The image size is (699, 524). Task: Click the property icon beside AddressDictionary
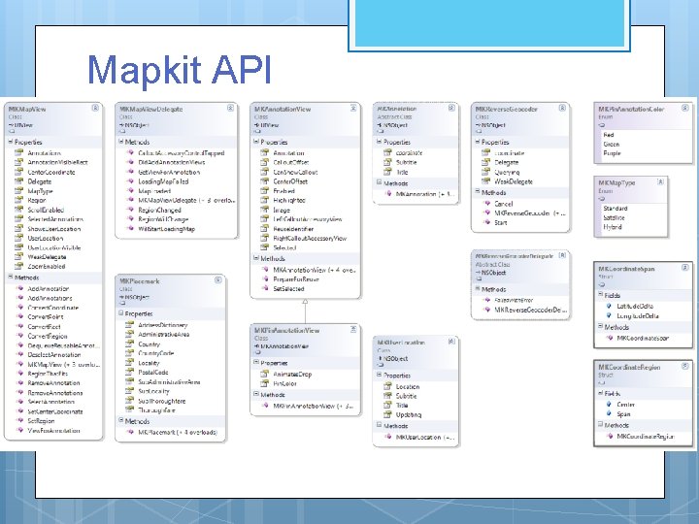coord(130,325)
